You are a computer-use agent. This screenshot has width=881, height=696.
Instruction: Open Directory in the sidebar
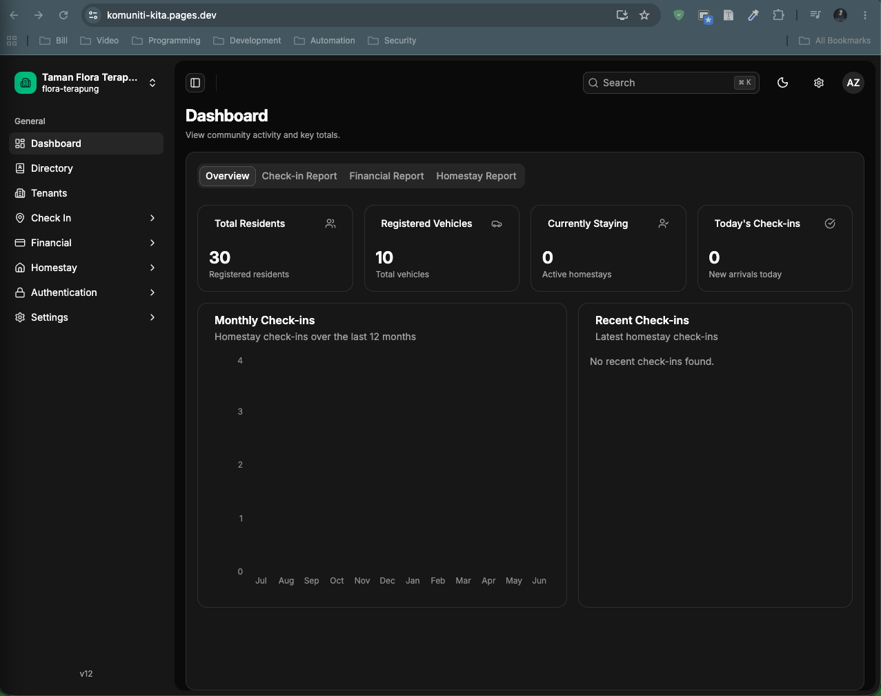point(86,168)
